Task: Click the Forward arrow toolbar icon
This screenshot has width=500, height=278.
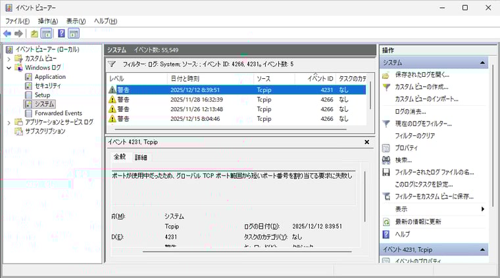Action: coord(19,34)
